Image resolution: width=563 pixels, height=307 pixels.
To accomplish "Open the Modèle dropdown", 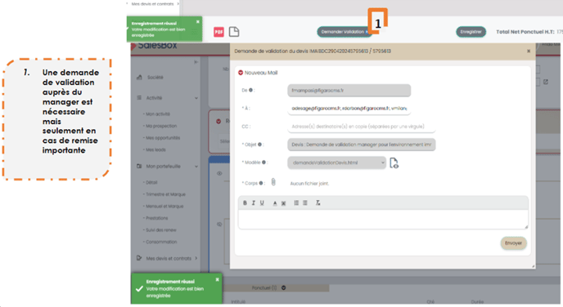I will tap(337, 162).
